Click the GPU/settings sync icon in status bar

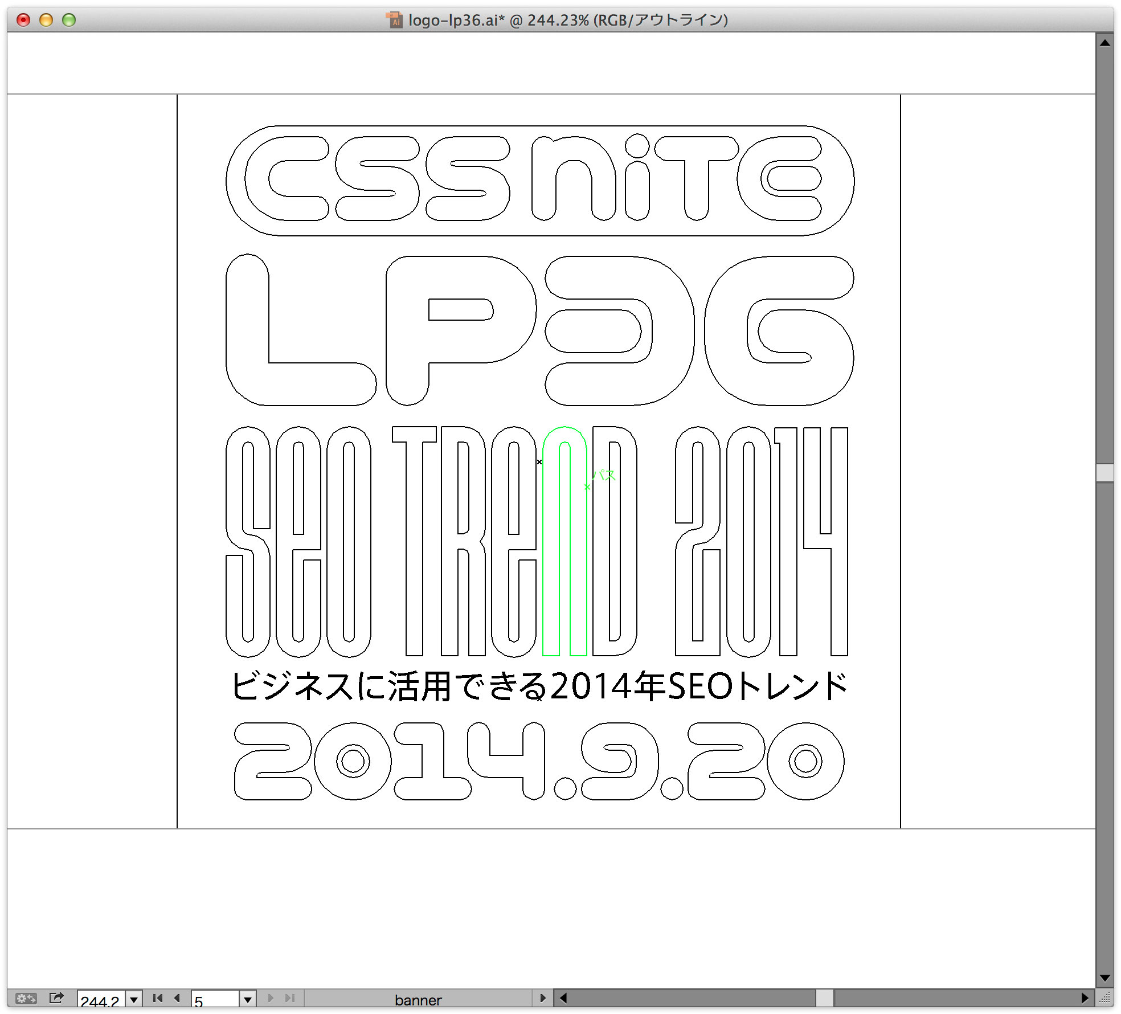pyautogui.click(x=26, y=998)
